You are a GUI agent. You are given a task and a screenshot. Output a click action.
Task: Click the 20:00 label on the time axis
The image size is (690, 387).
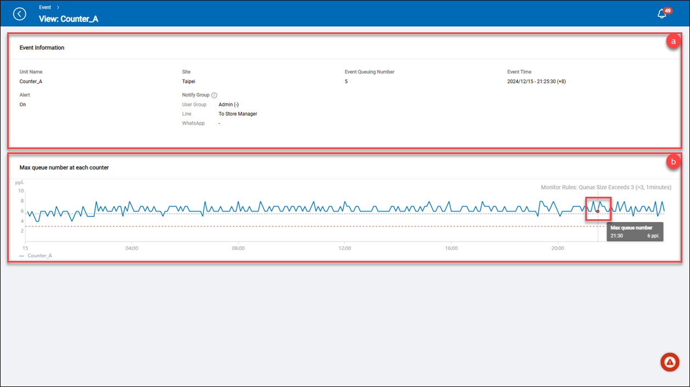pos(557,248)
